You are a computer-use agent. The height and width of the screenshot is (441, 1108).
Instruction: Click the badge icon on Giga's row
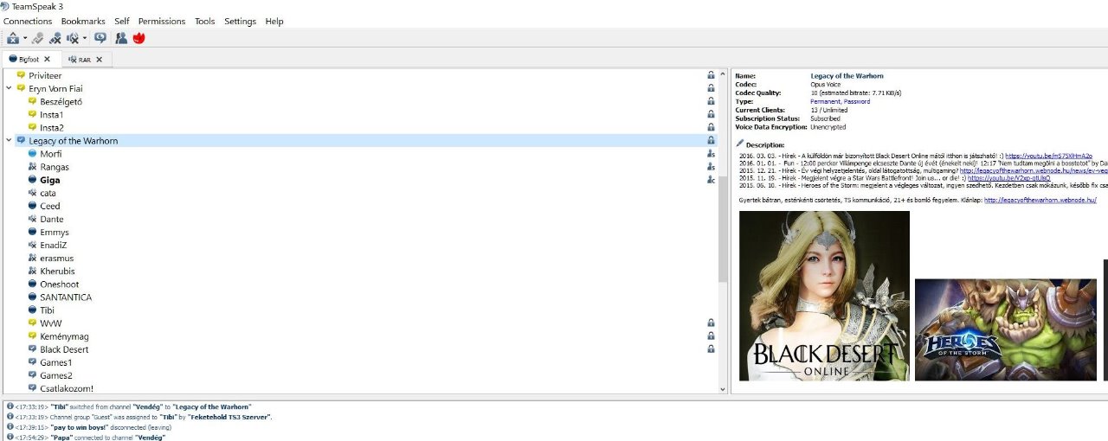(711, 180)
